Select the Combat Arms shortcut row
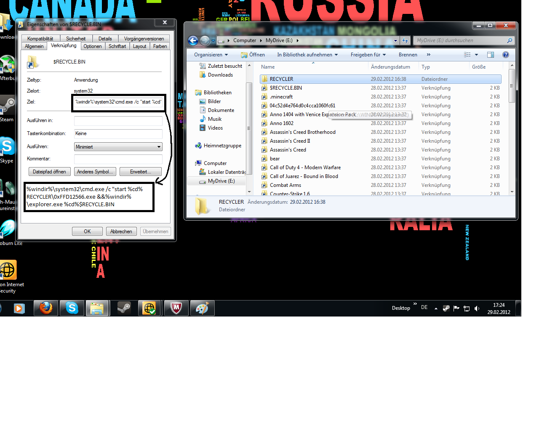Screen dimensions: 539x431 381,185
